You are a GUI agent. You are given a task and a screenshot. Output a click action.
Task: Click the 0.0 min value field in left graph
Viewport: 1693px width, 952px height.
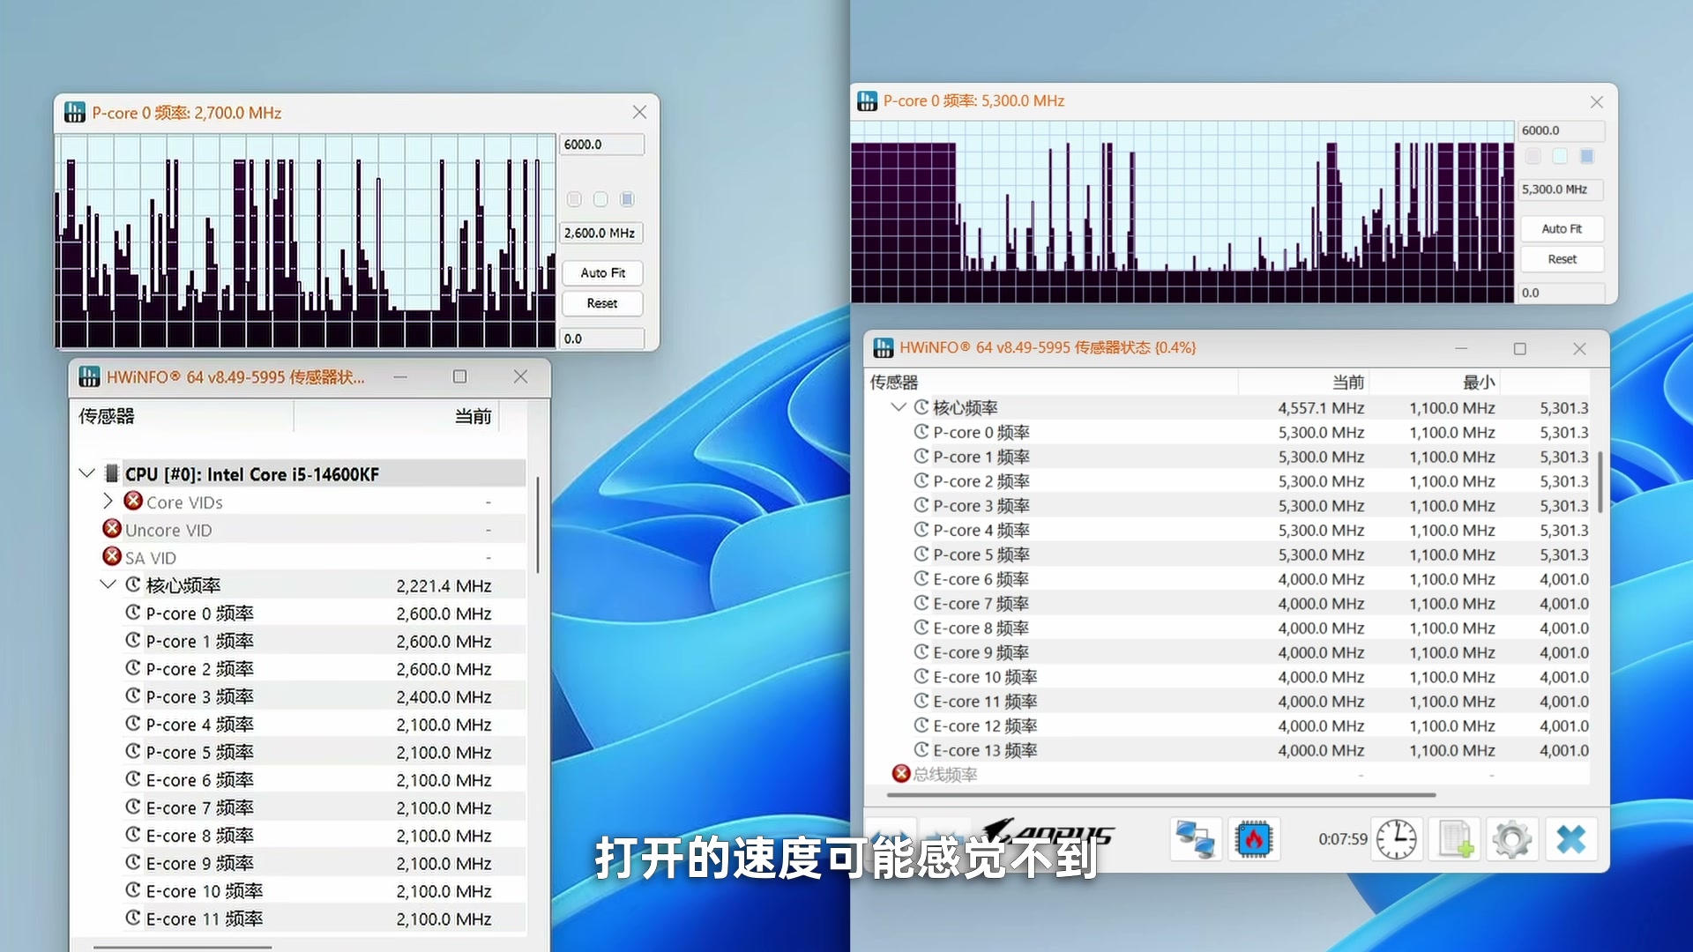click(602, 338)
